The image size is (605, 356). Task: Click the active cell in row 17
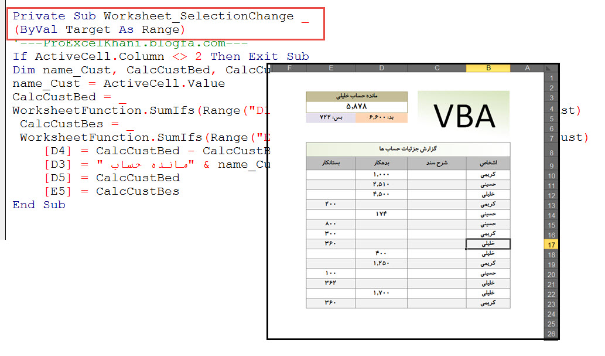[488, 244]
